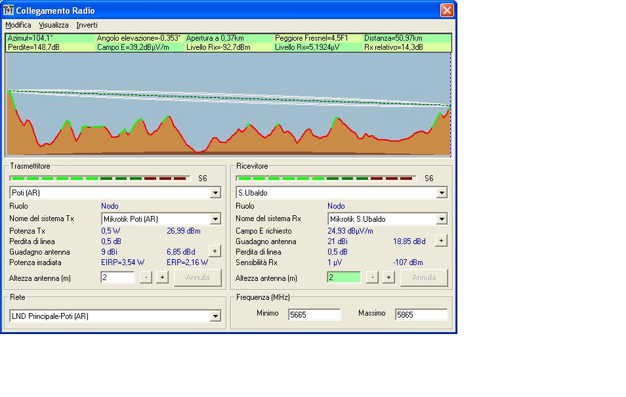Click the Rx relativo=14,3dB readout

(x=394, y=47)
